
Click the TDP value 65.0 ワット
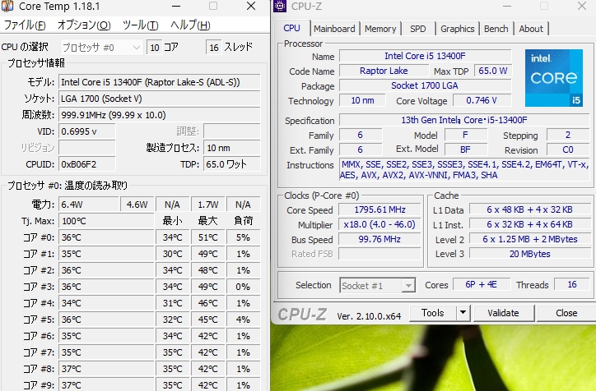[x=232, y=164]
